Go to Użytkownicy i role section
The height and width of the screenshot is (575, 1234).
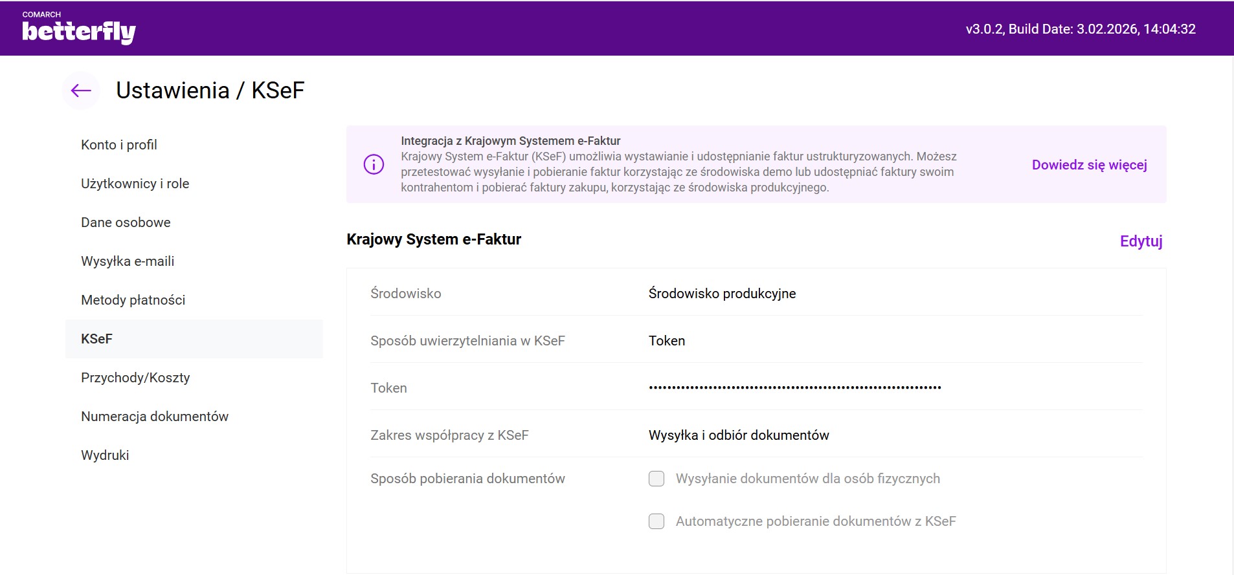click(135, 184)
